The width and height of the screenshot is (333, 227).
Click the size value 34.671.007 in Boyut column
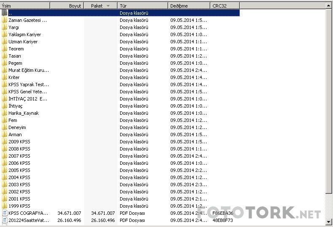[69, 213]
